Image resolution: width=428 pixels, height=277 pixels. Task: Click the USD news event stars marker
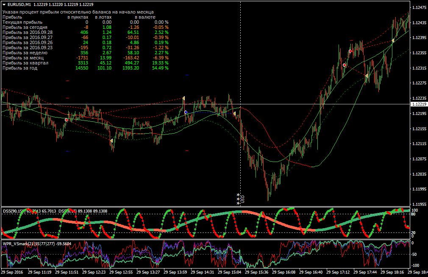click(x=238, y=199)
